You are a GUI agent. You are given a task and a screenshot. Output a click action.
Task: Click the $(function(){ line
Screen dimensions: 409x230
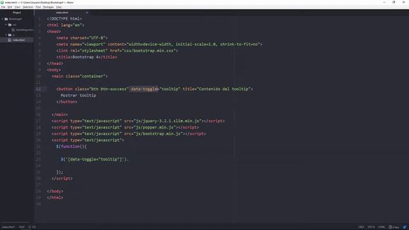tap(71, 146)
